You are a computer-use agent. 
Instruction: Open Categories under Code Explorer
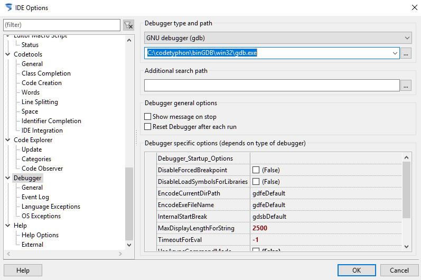36,159
